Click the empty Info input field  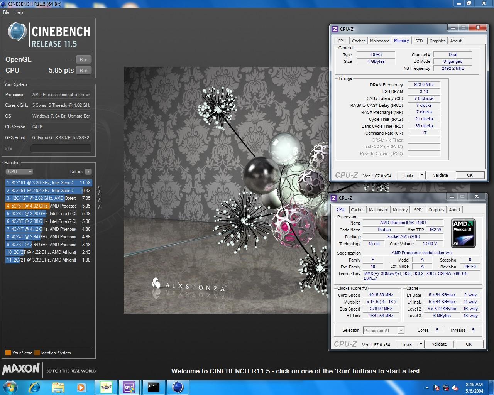point(61,149)
